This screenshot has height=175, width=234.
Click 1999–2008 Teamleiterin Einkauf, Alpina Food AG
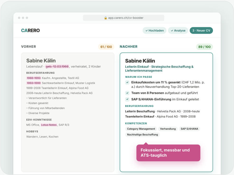click(x=57, y=88)
